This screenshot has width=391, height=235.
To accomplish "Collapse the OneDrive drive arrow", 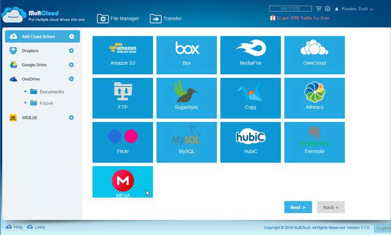I will tap(71, 79).
